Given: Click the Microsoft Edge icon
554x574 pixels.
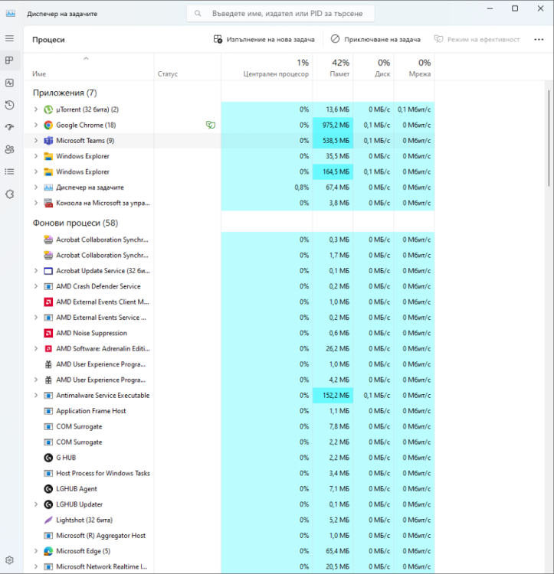Looking at the screenshot, I should point(48,551).
